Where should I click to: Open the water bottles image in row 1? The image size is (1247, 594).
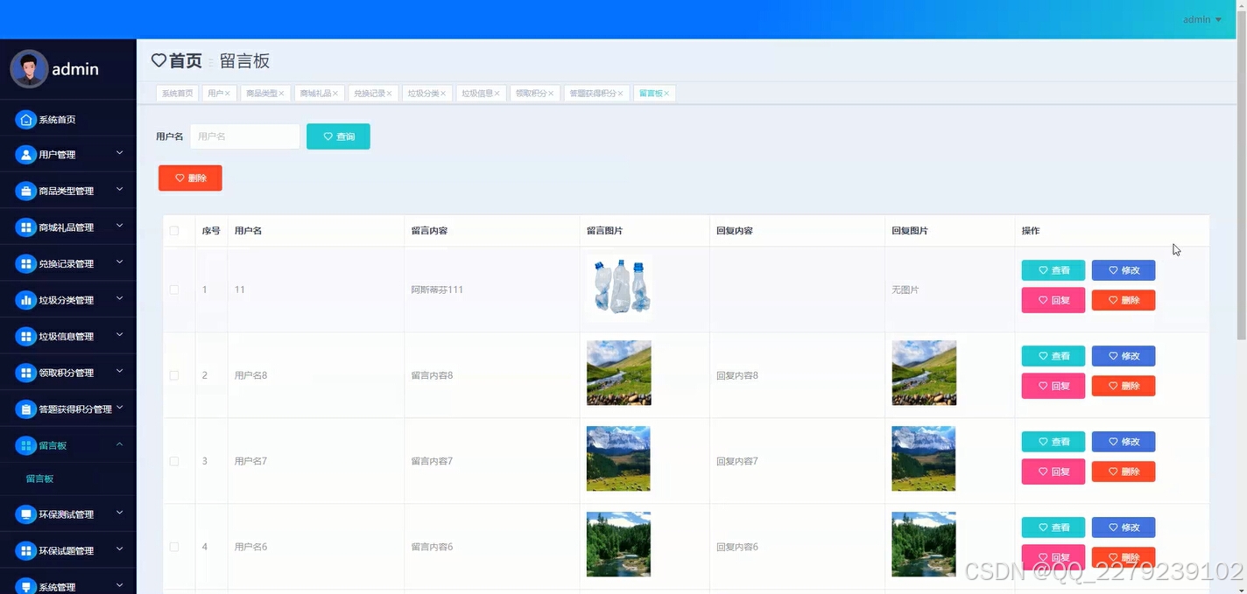click(619, 289)
